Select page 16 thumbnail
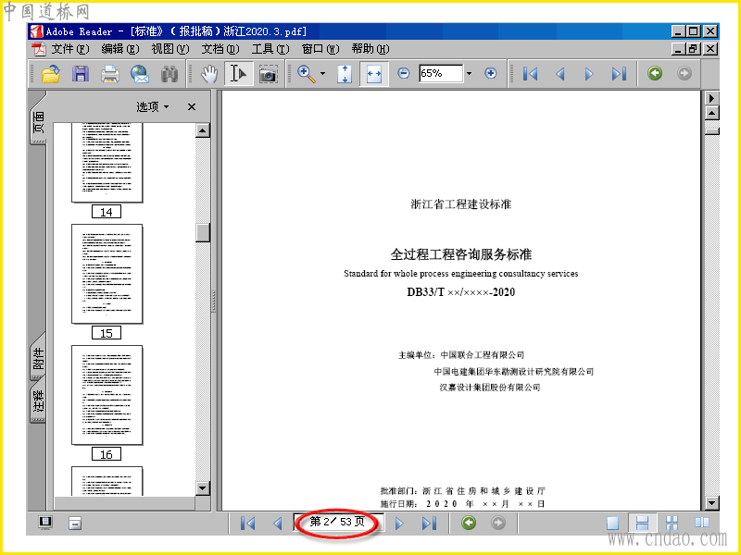The height and width of the screenshot is (555, 741). [107, 395]
